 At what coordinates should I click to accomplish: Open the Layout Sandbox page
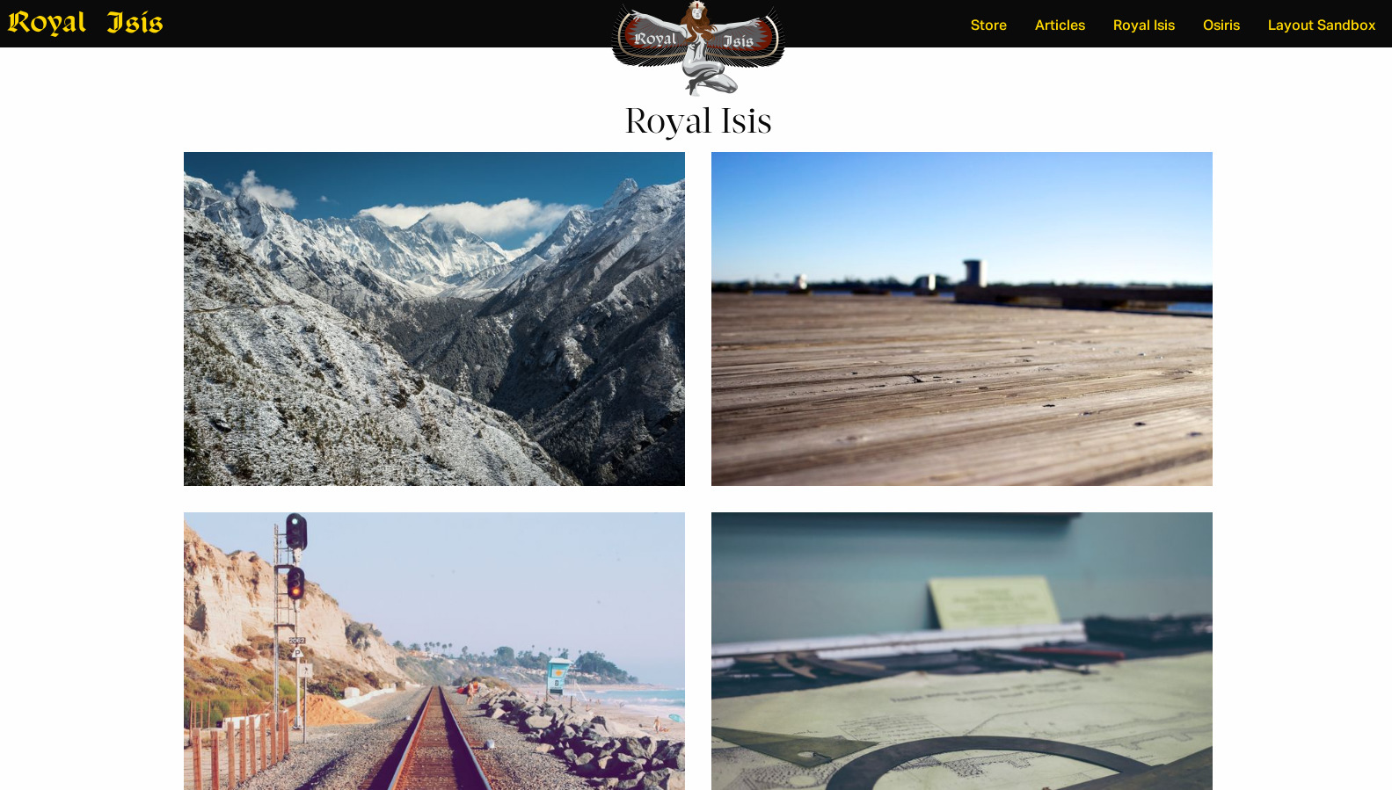pos(1321,25)
